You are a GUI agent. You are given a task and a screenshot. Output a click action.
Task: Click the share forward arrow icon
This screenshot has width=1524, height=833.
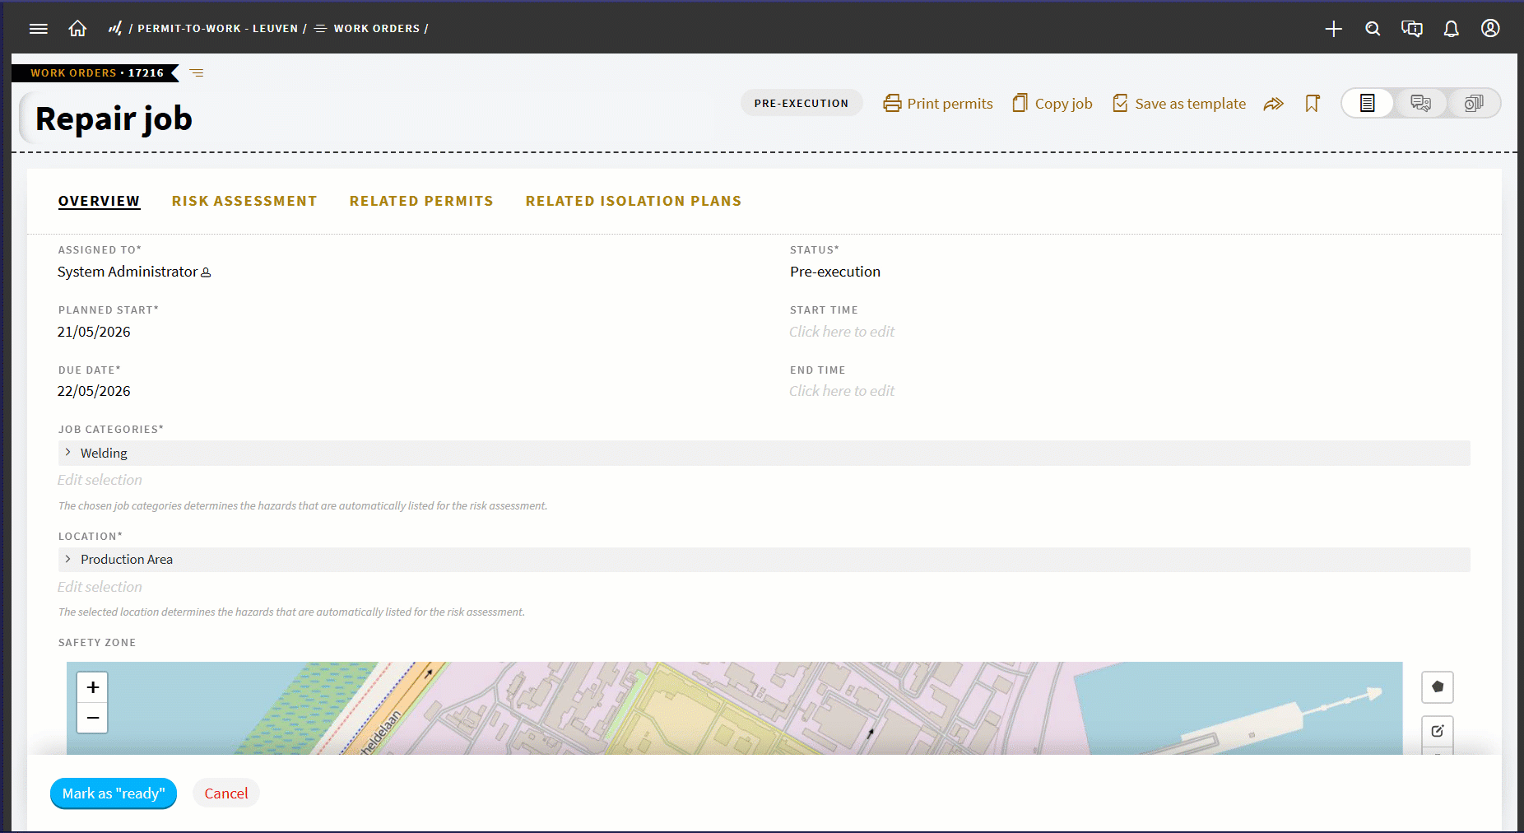coord(1273,104)
